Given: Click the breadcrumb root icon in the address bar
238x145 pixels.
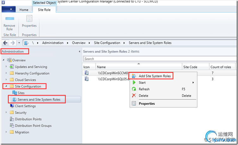Looking at the screenshot, I should click(26, 43).
